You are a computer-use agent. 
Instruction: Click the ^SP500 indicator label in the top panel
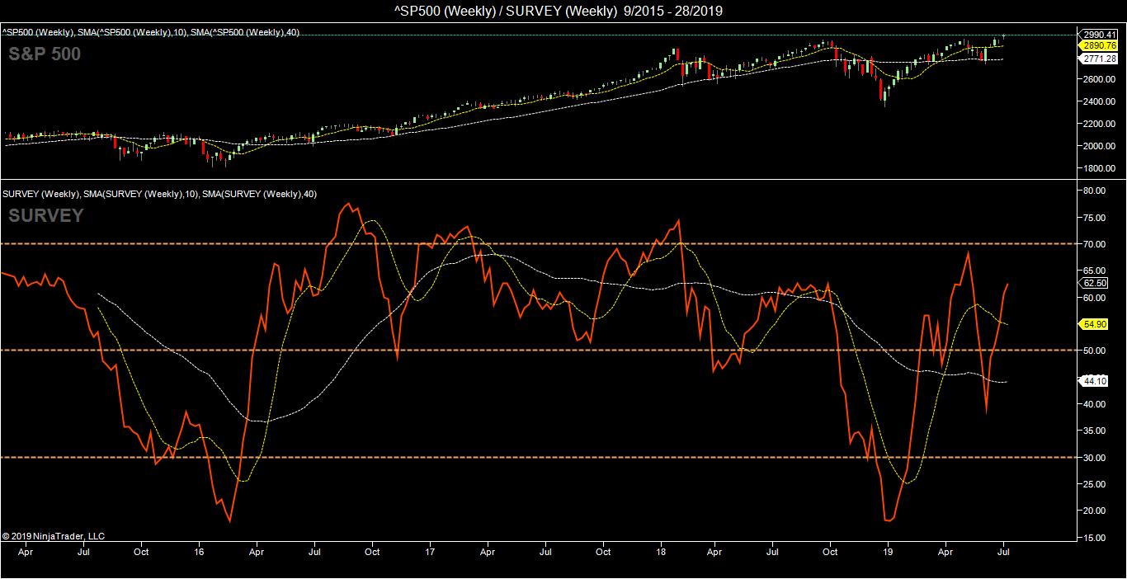pyautogui.click(x=152, y=32)
